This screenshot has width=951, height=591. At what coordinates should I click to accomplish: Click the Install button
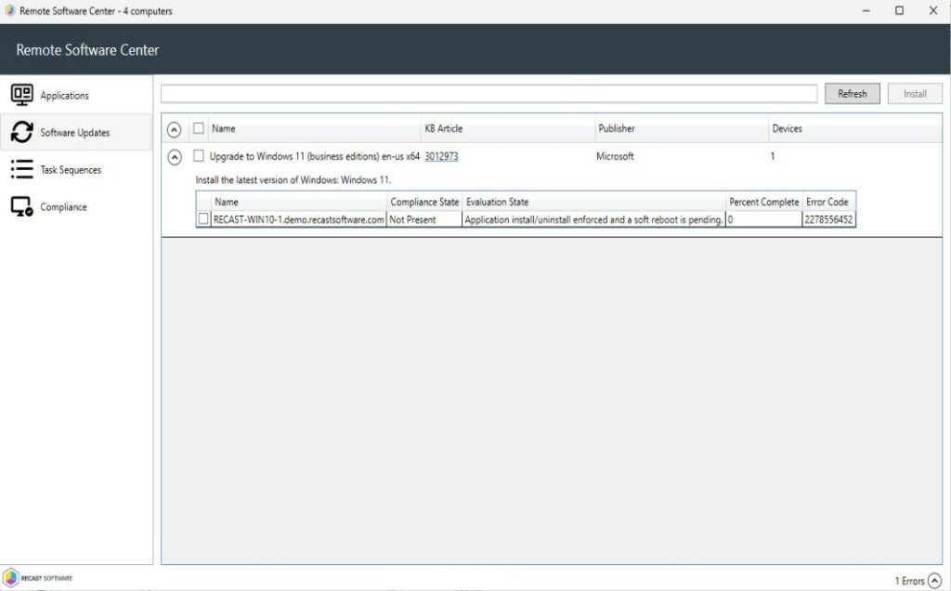click(915, 94)
